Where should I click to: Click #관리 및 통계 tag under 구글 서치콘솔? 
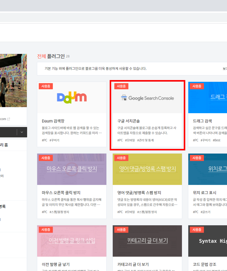click(145, 140)
